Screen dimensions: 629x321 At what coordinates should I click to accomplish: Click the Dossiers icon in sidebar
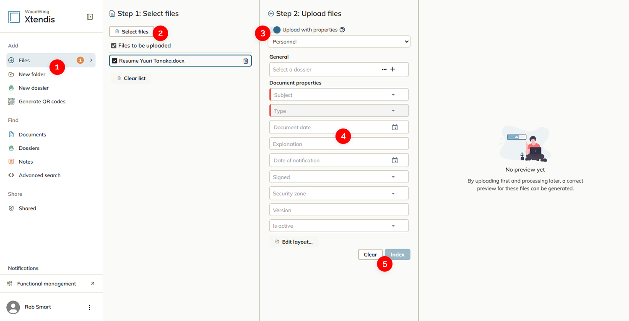[x=11, y=148]
